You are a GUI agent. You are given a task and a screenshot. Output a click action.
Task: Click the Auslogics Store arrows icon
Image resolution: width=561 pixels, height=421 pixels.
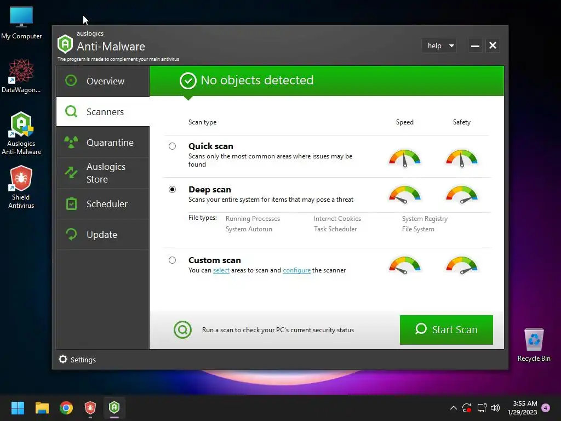click(71, 173)
